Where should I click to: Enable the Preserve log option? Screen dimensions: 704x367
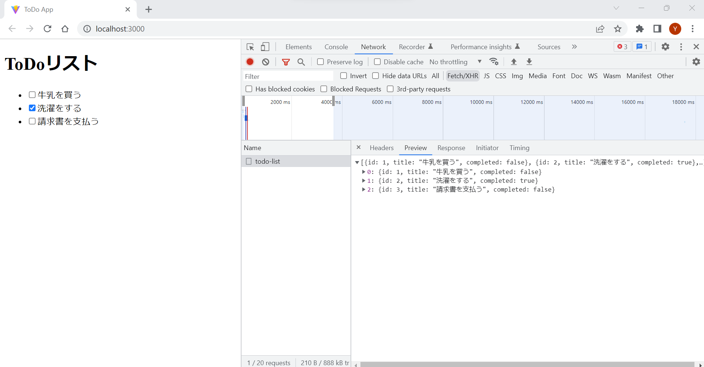pos(320,62)
